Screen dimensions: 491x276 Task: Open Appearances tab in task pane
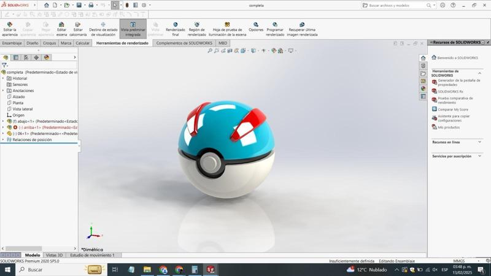[x=423, y=89]
